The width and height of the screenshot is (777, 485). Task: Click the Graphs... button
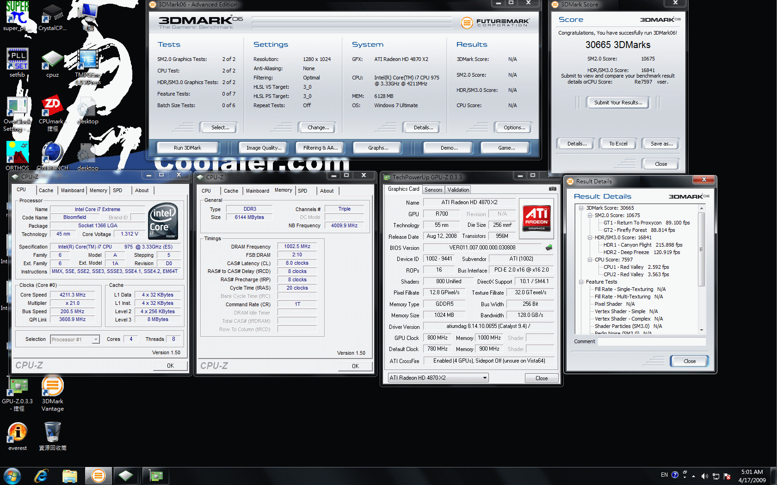point(378,148)
